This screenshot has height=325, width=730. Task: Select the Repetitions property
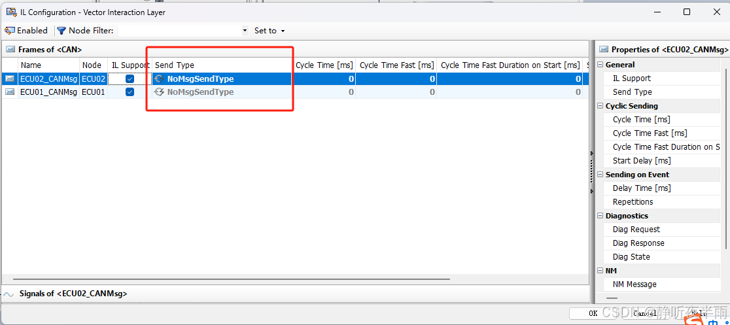click(x=662, y=201)
